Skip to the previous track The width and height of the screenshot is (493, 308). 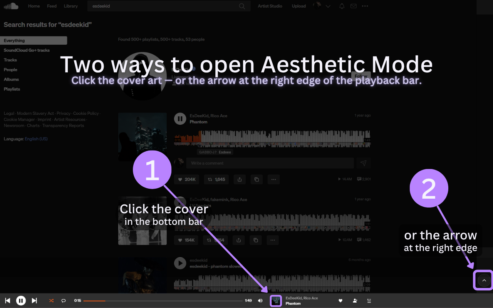[x=8, y=301]
